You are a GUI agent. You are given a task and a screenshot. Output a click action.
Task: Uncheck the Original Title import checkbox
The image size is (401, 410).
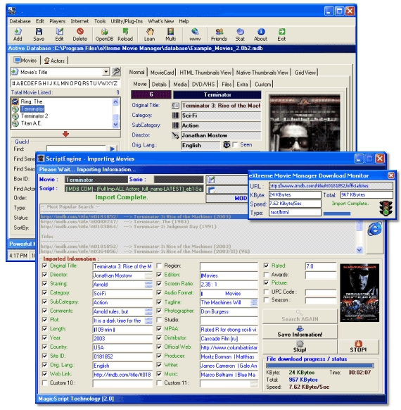pos(44,266)
